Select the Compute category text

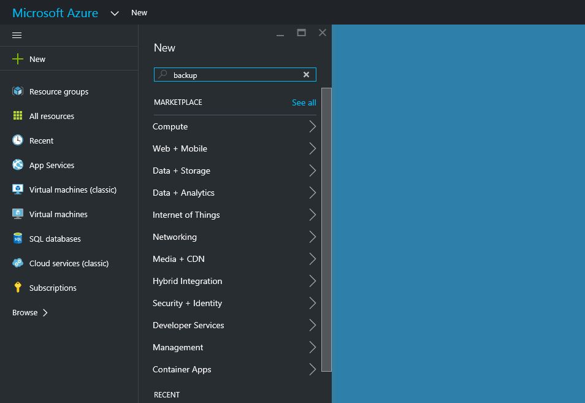point(170,126)
